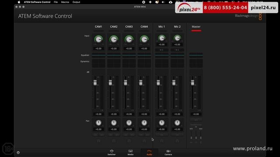The width and height of the screenshot is (280, 157).
Task: Click the Mic 2 pan value field
Action: pyautogui.click(x=177, y=130)
